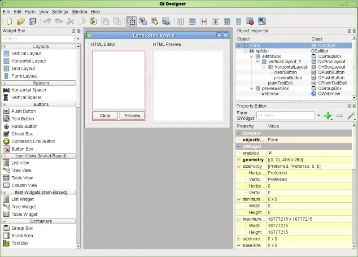Open the Form menu
This screenshot has width=358, height=257.
[30, 12]
